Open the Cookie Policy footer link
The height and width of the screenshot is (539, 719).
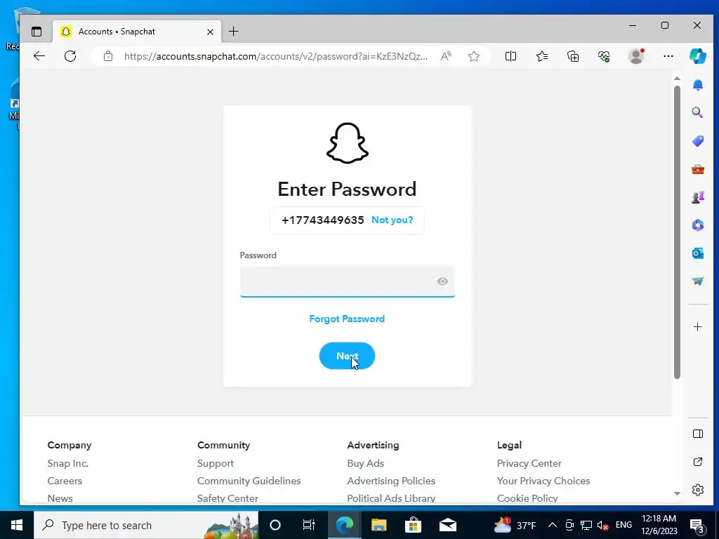(x=527, y=498)
